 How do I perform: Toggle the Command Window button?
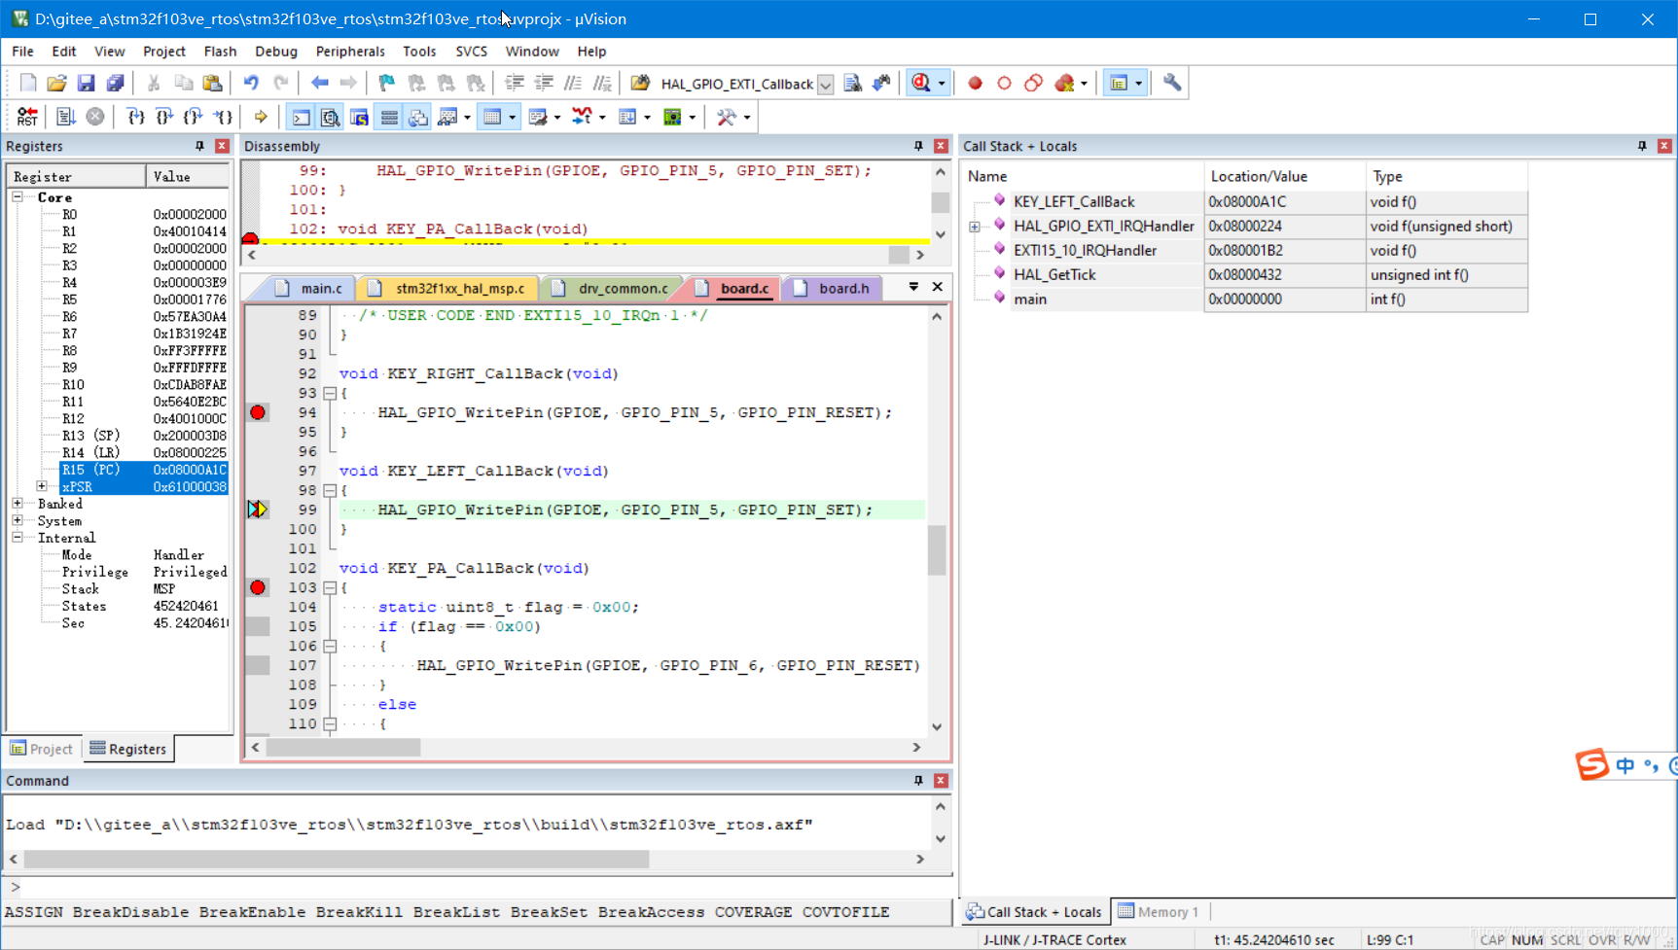tap(302, 117)
